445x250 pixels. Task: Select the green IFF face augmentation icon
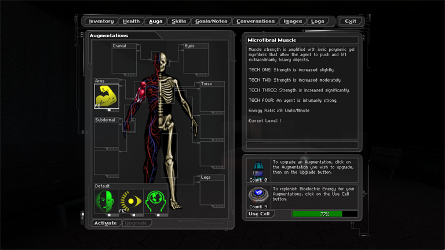(107, 201)
